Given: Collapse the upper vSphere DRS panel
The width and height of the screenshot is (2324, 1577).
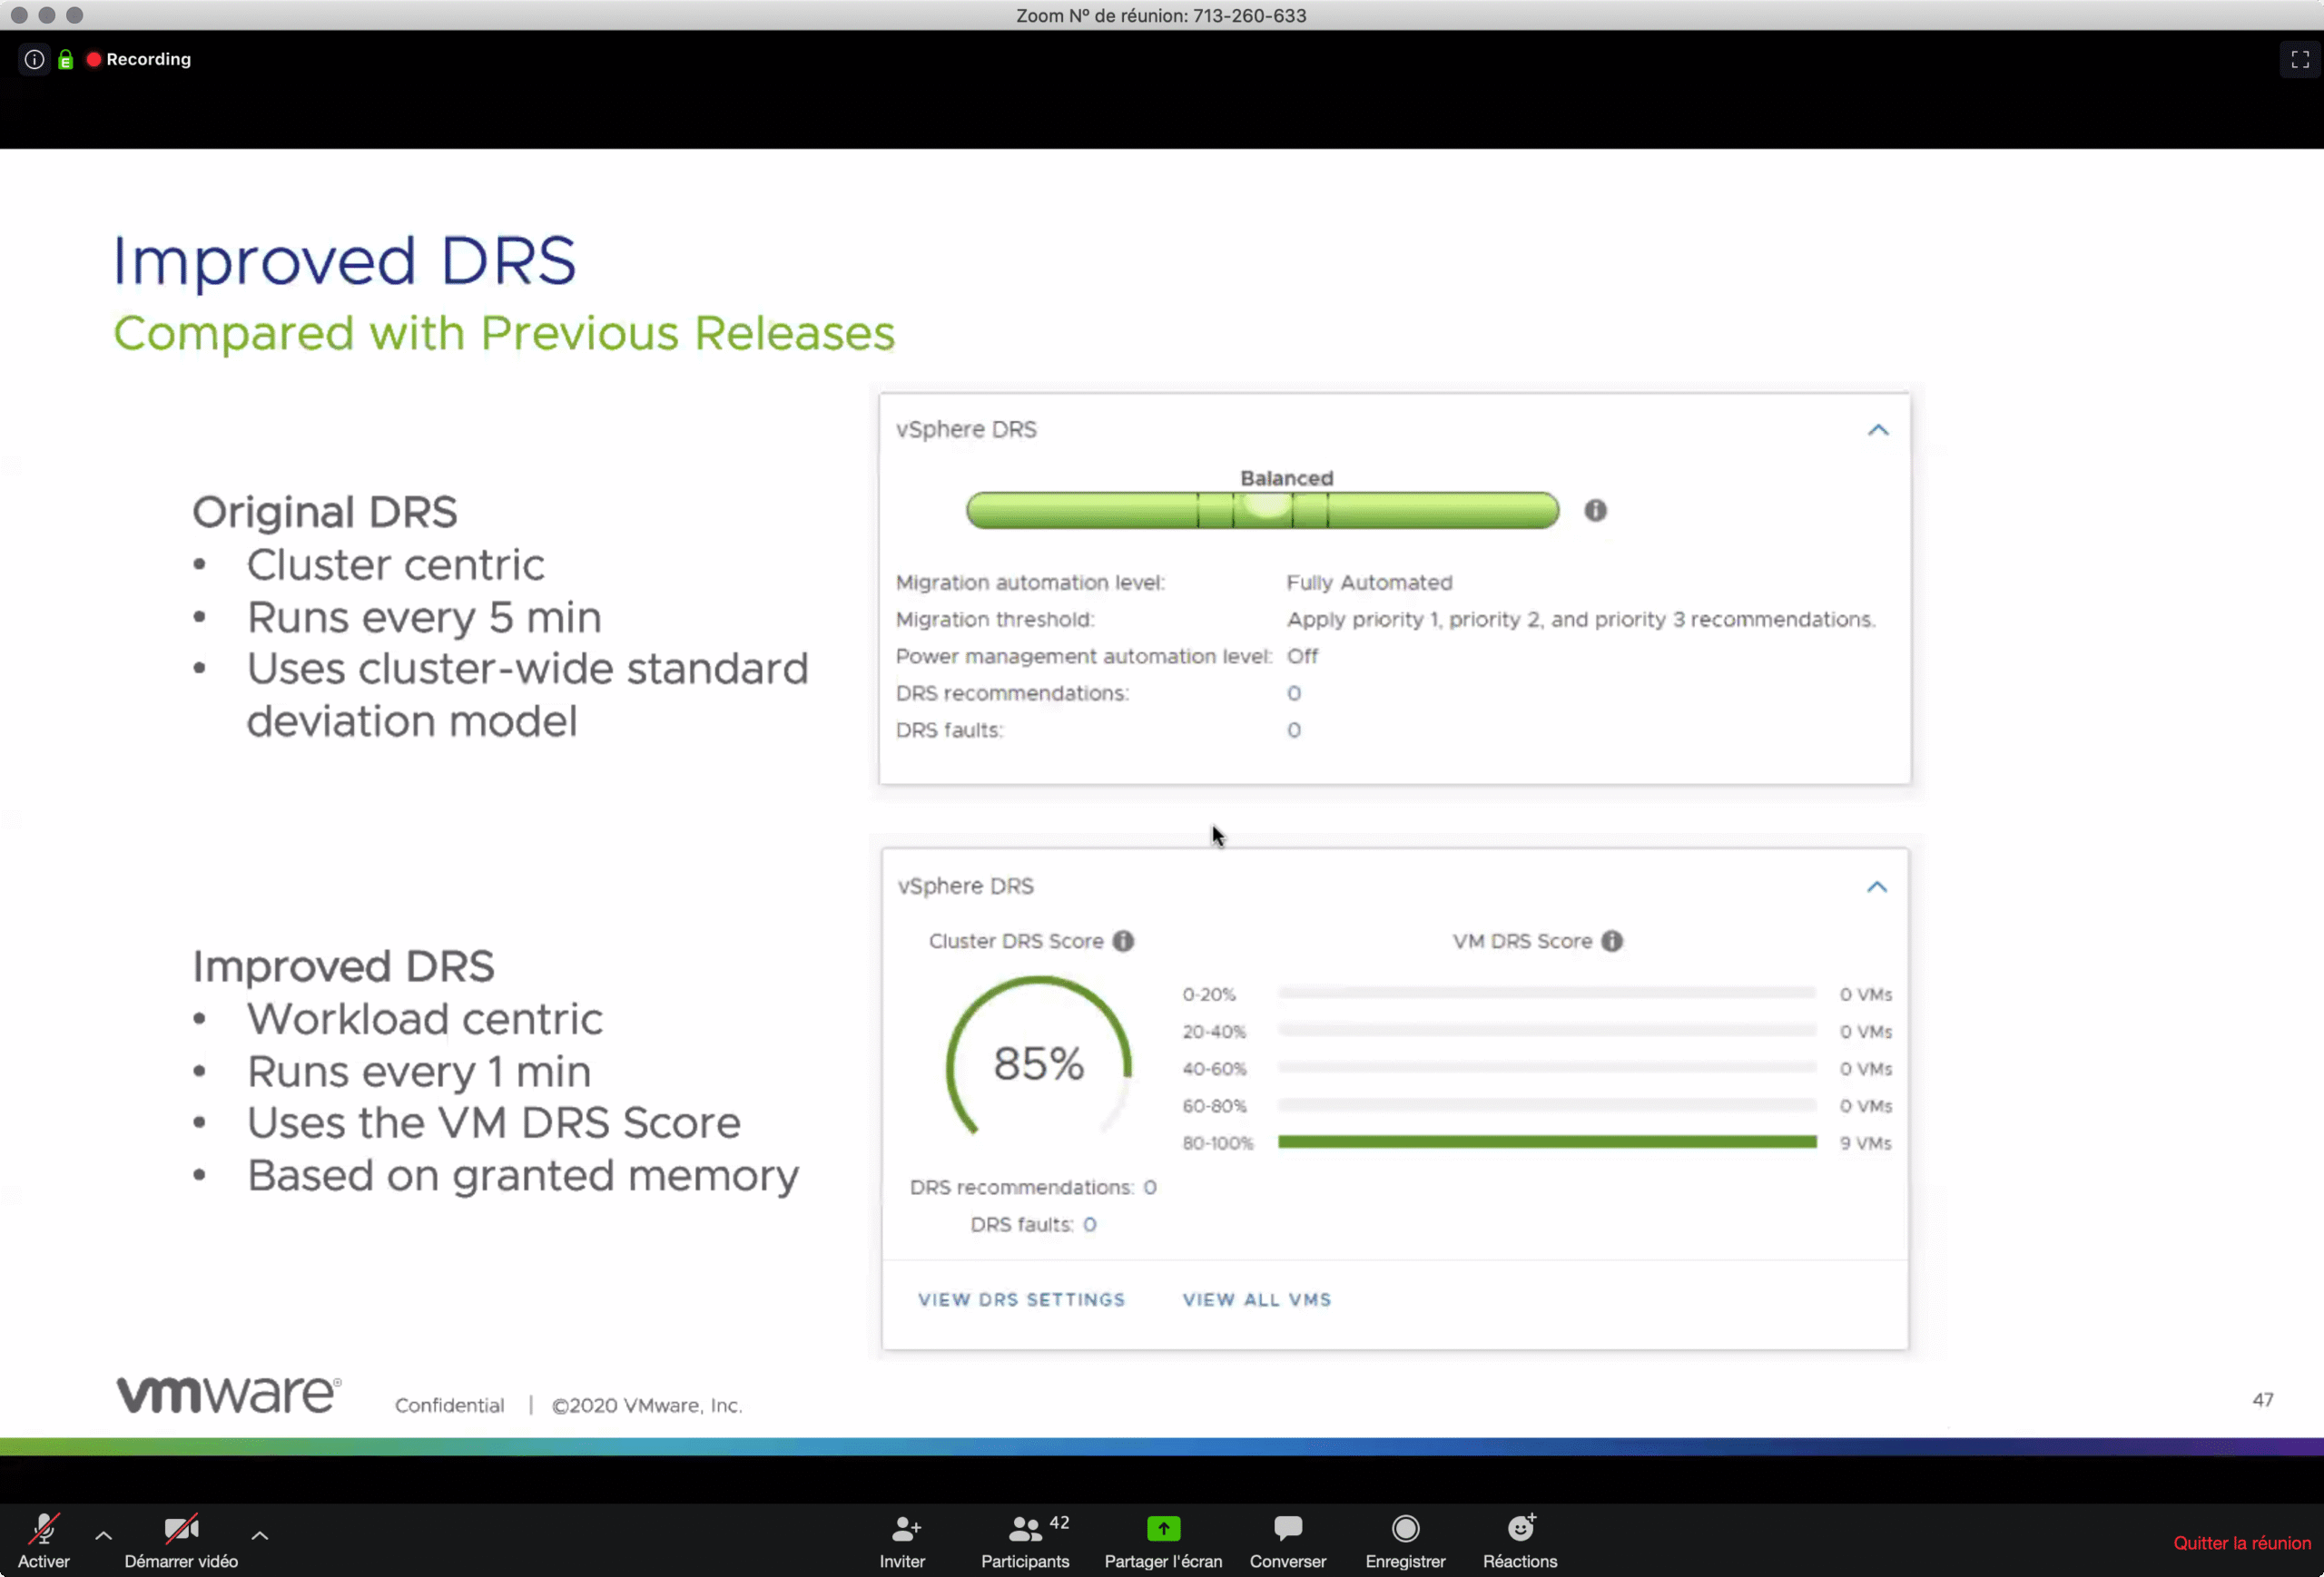Looking at the screenshot, I should [x=1878, y=430].
